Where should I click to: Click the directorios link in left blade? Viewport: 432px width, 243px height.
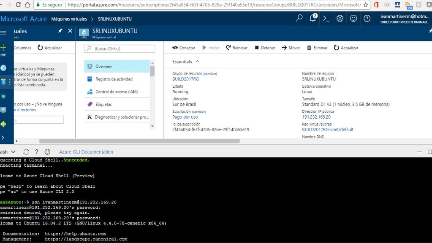27,110
